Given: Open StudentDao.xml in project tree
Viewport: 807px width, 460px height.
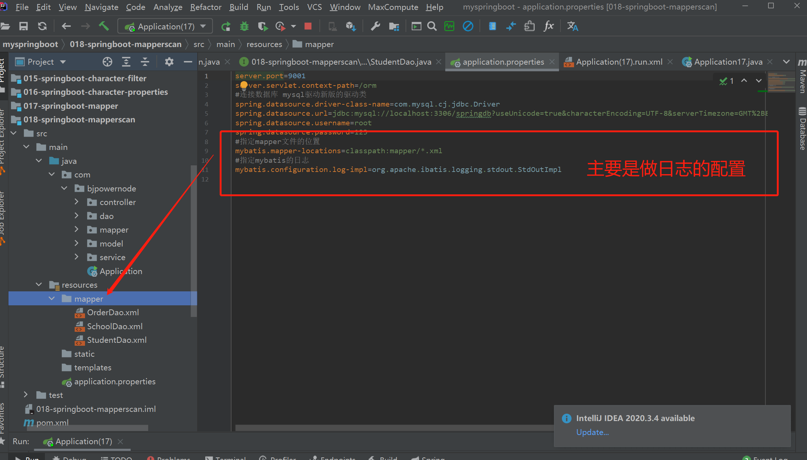Looking at the screenshot, I should tap(116, 340).
